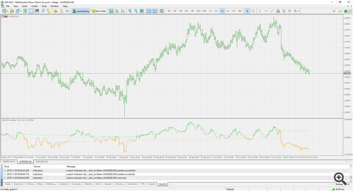The height and width of the screenshot is (191, 353).
Task: Select the horizontal line drawing tool
Action: pyautogui.click(x=266, y=11)
